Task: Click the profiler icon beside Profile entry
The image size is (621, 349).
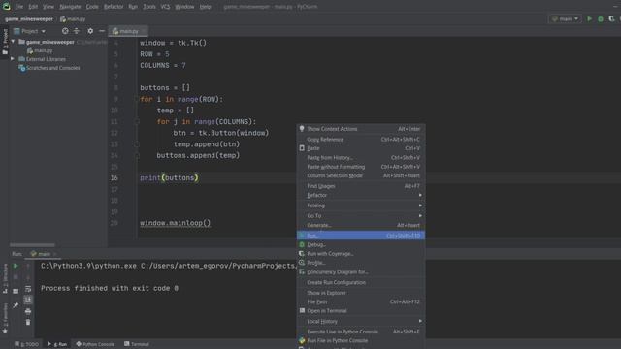Action: (302, 263)
